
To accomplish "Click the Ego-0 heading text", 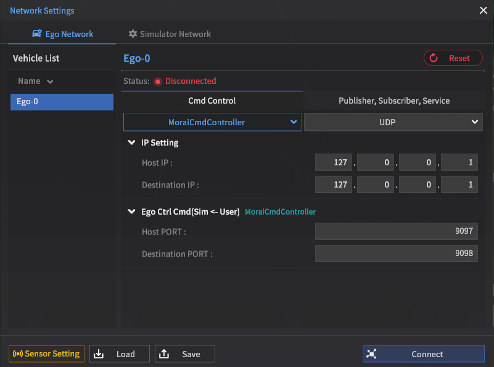I will pos(137,58).
